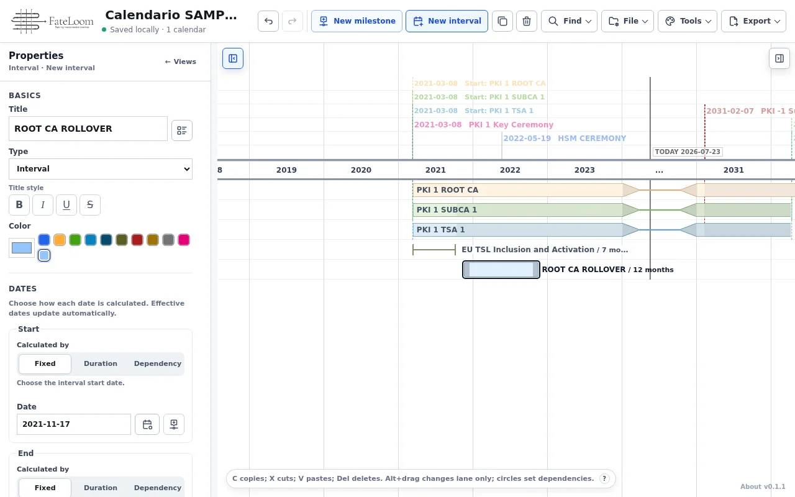795x497 pixels.
Task: Click the pick-milestone icon beside start date
Action: click(174, 424)
